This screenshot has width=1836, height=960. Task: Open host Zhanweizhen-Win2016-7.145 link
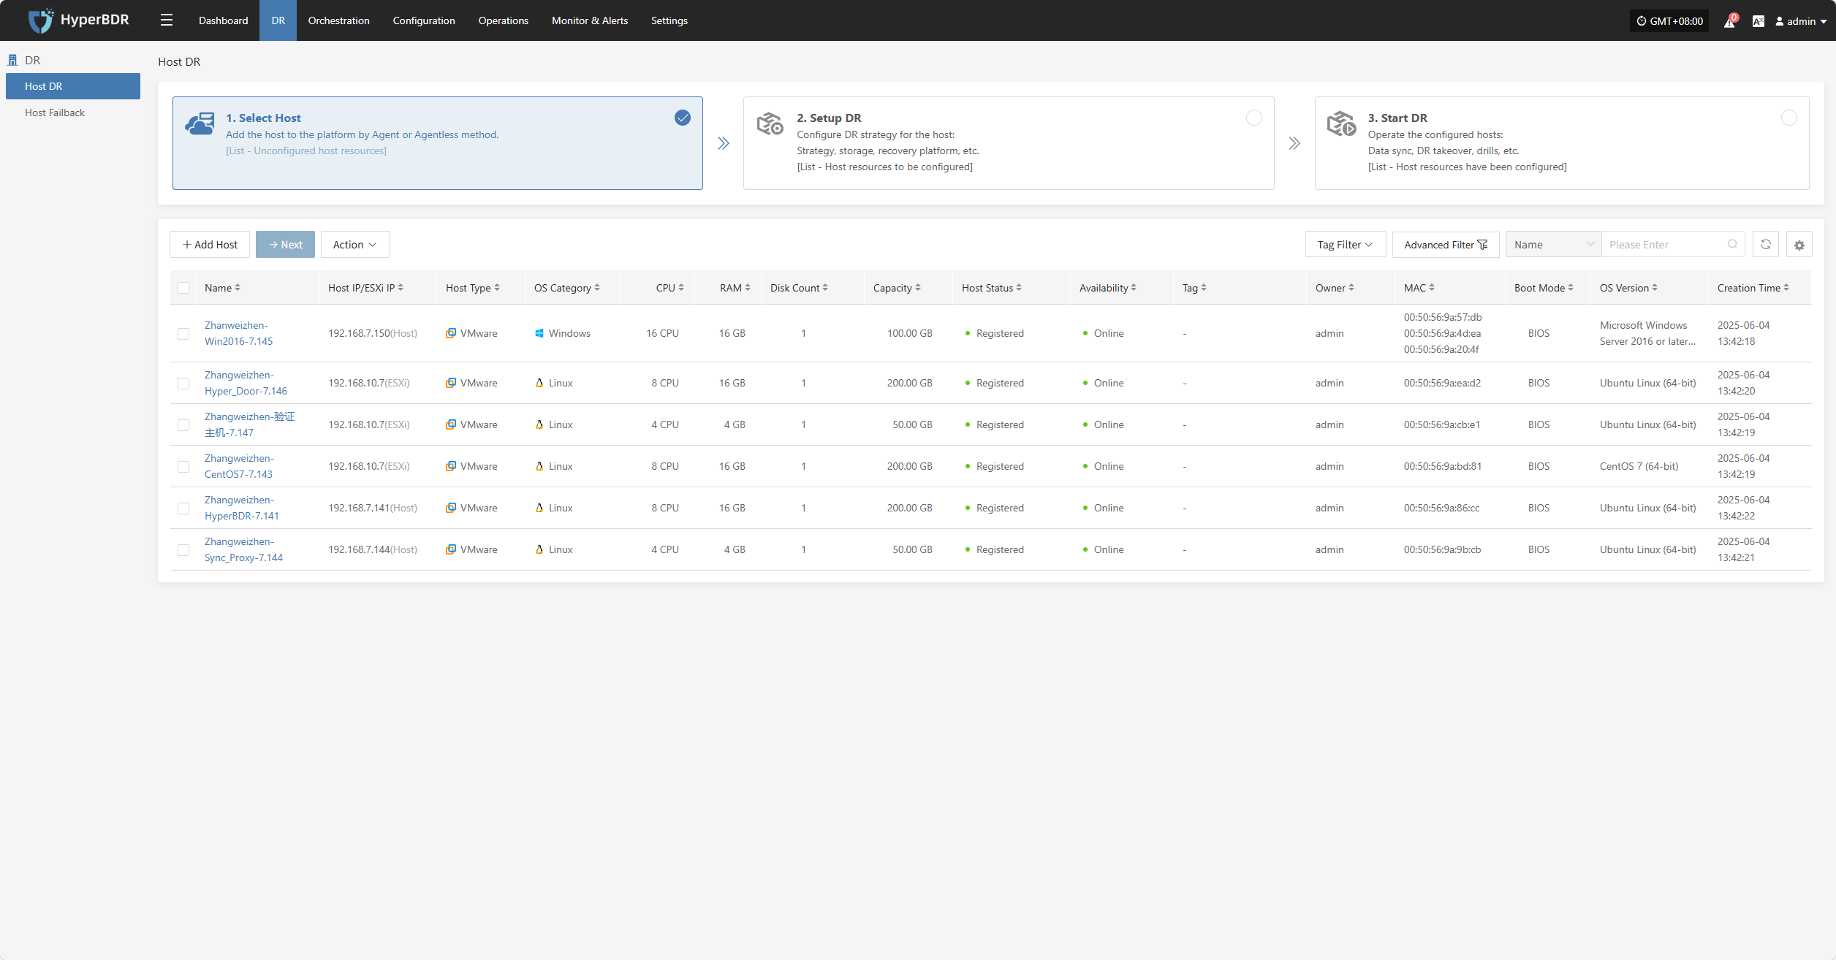coord(238,333)
